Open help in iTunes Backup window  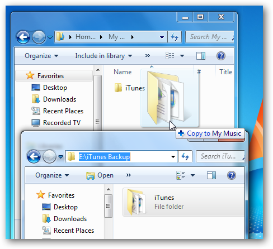[x=232, y=175]
